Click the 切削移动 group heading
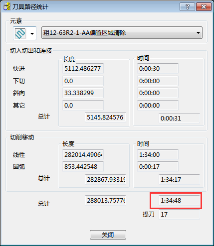This screenshot has height=246, width=214. 22,137
